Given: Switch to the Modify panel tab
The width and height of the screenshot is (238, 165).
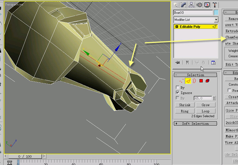Looking at the screenshot, I should coord(184,5).
